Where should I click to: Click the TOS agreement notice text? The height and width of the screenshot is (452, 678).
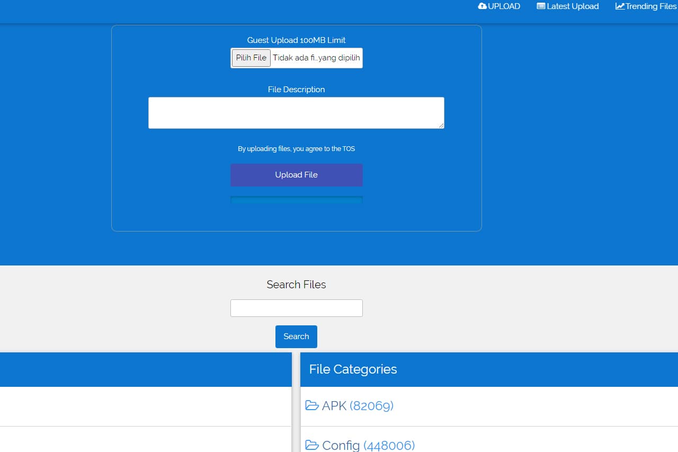point(297,149)
